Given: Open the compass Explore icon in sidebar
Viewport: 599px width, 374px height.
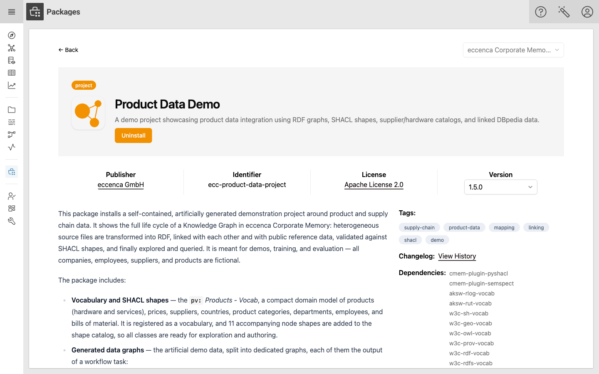Looking at the screenshot, I should [x=12, y=36].
